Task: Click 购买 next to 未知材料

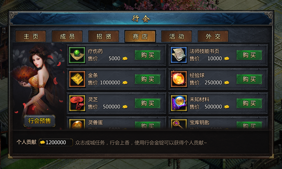Action: pyautogui.click(x=249, y=103)
